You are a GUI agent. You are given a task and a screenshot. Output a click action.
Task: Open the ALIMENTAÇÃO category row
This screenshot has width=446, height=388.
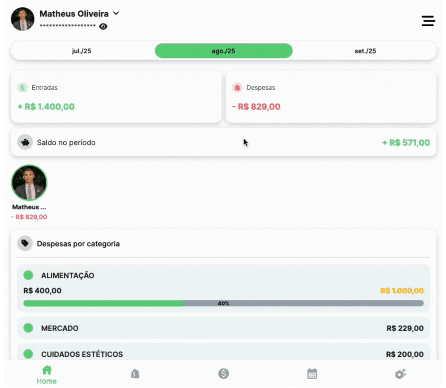224,288
